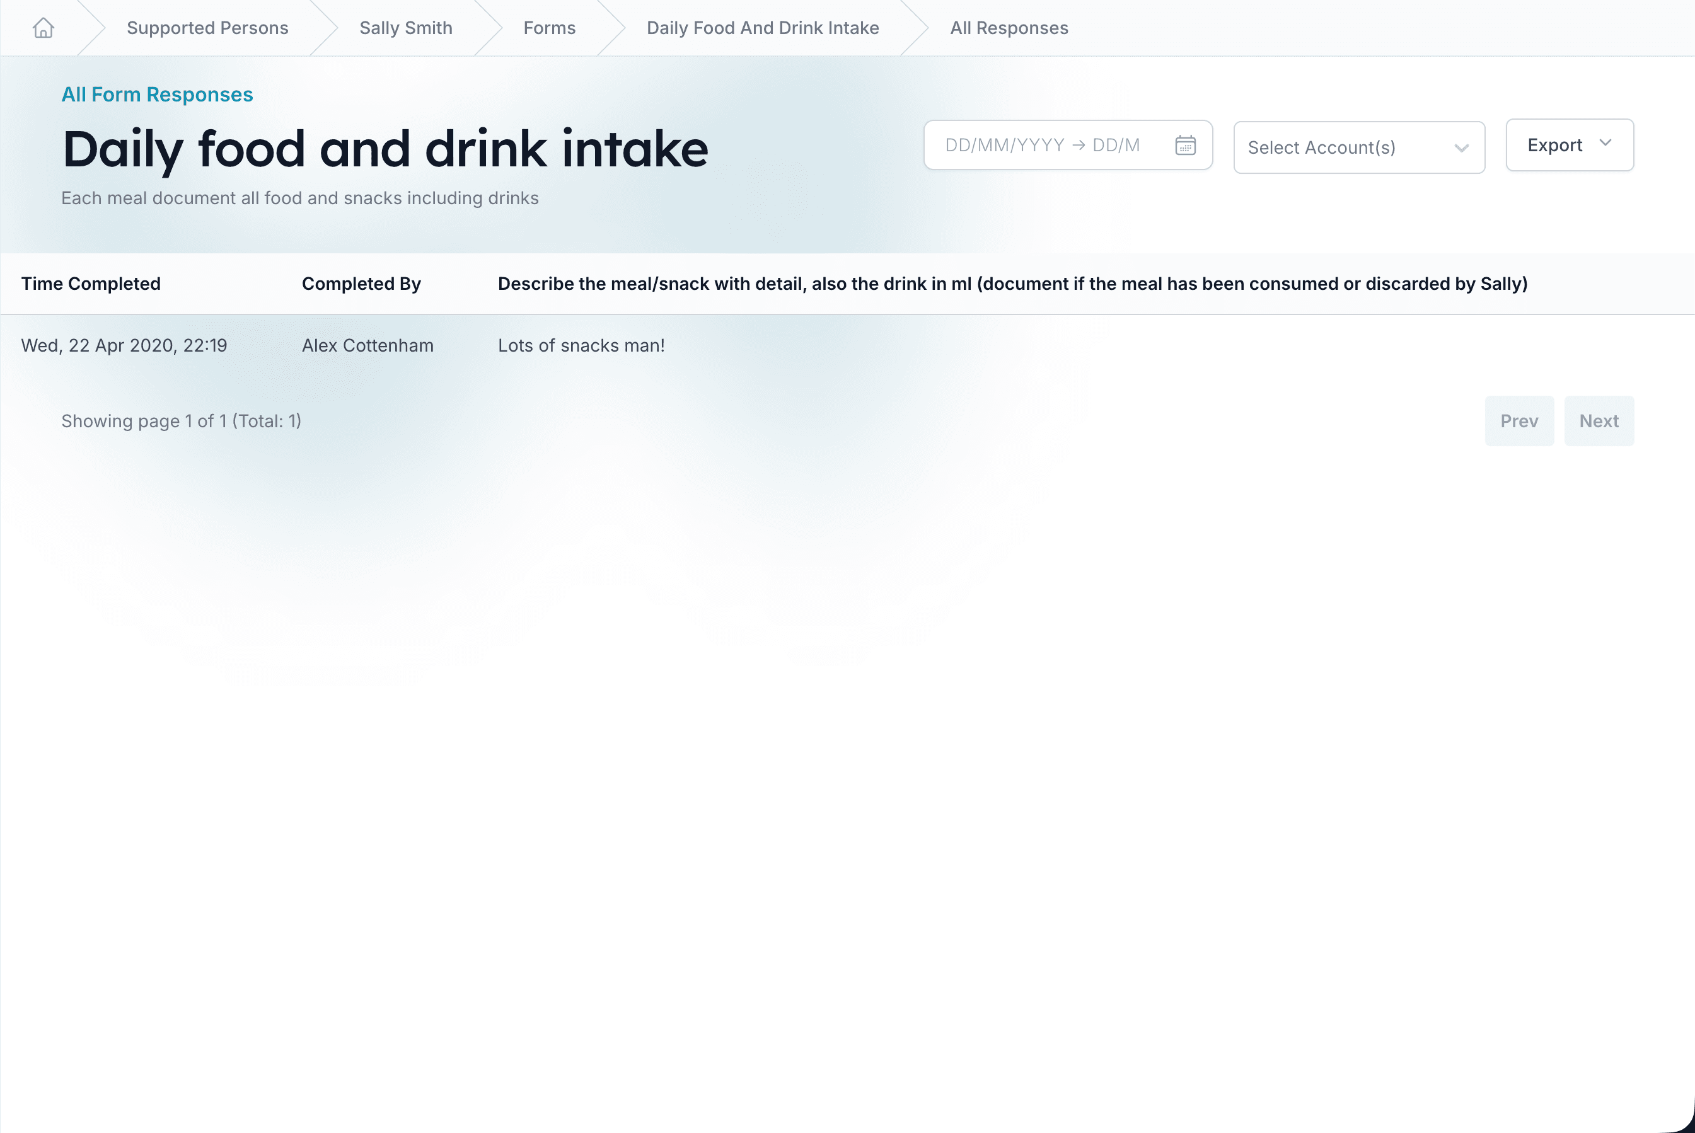Click the Describe the meal/snack column header
This screenshot has width=1695, height=1133.
1013,284
